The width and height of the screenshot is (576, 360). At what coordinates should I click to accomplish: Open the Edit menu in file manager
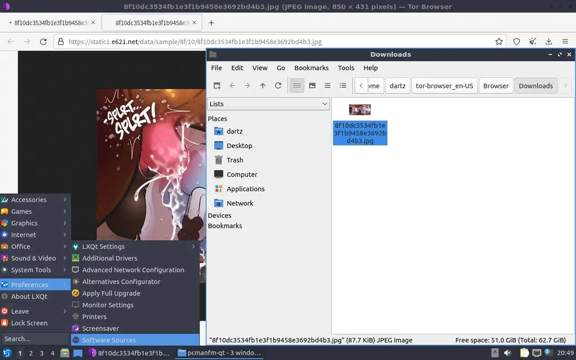coord(237,68)
